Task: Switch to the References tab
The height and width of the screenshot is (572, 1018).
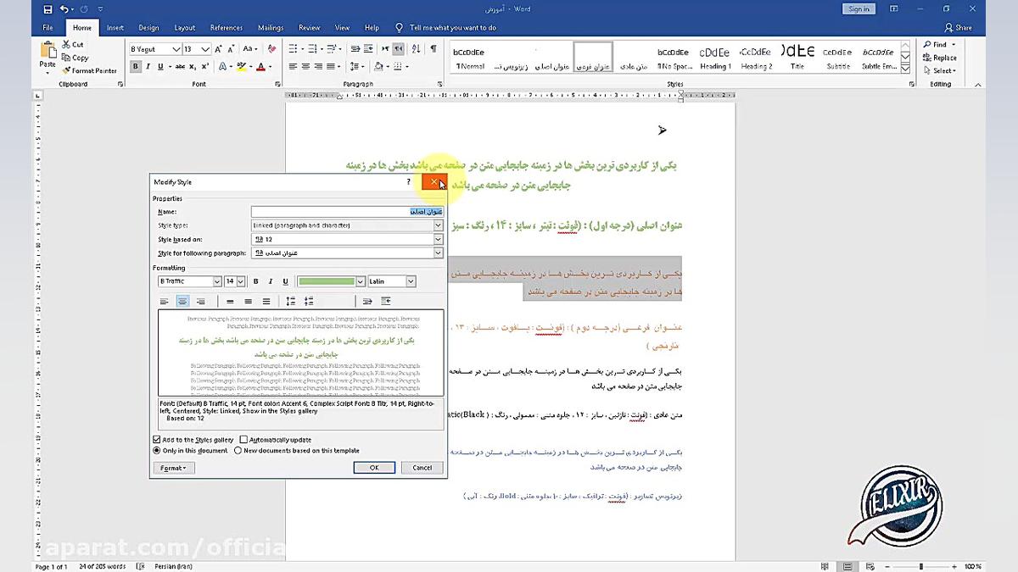Action: tap(227, 27)
